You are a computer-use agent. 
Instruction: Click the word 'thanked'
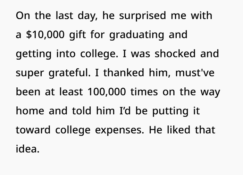pos(124,72)
